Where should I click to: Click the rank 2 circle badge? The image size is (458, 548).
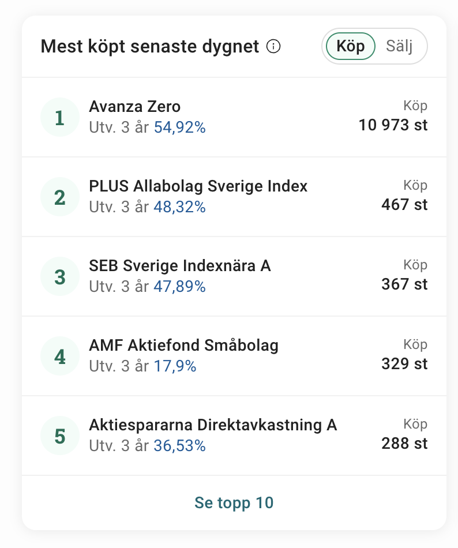tap(59, 197)
